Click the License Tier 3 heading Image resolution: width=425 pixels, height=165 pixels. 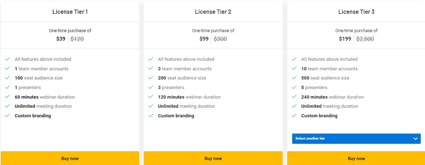pos(356,12)
